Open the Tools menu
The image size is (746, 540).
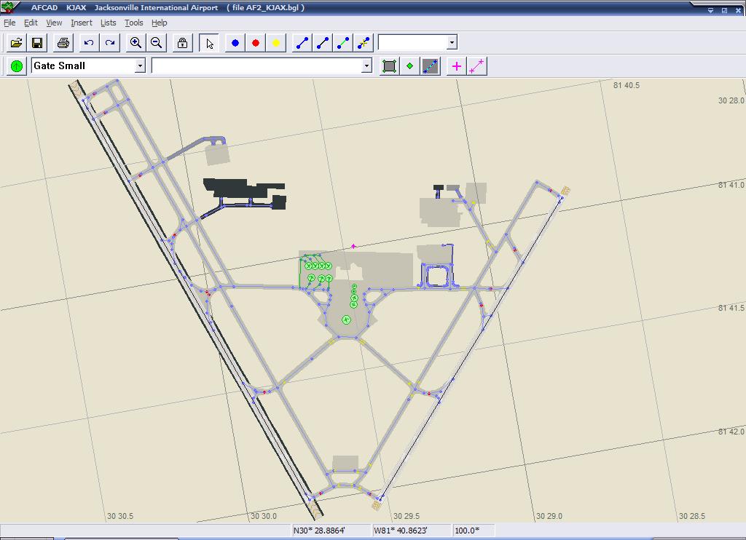134,23
